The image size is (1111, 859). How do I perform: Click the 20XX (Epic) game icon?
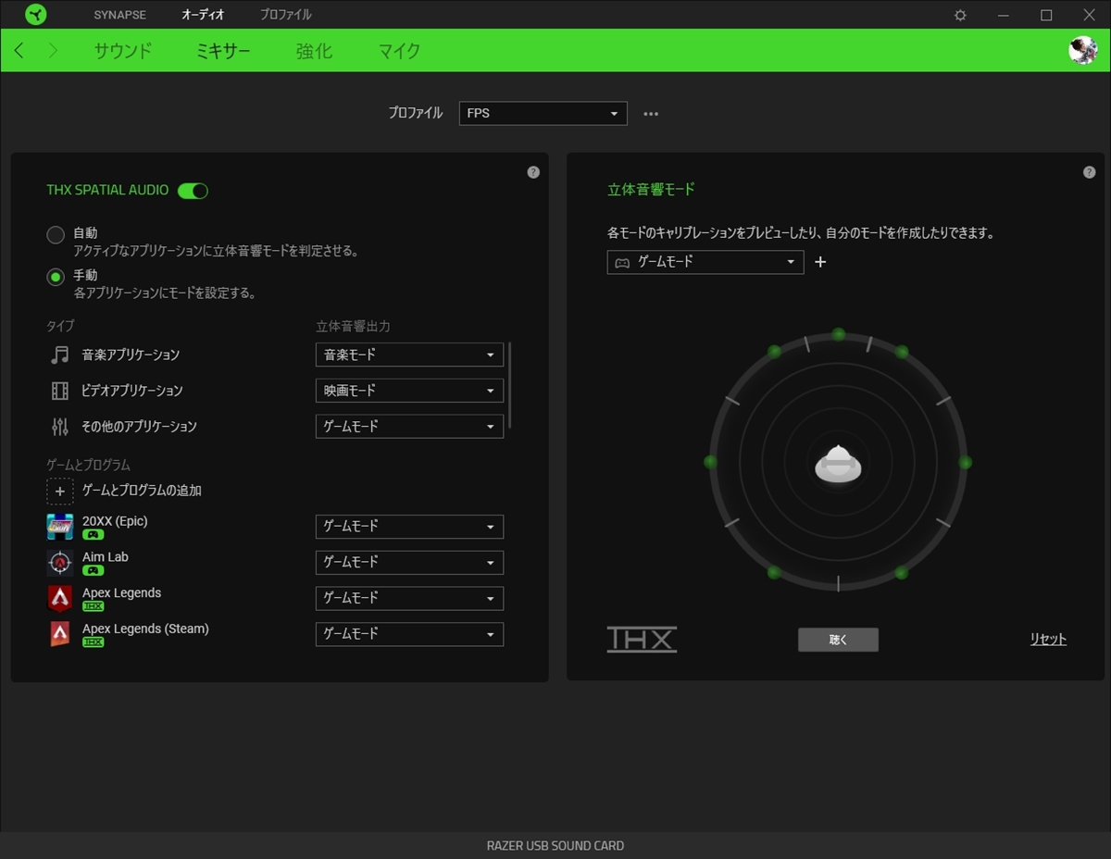coord(60,526)
